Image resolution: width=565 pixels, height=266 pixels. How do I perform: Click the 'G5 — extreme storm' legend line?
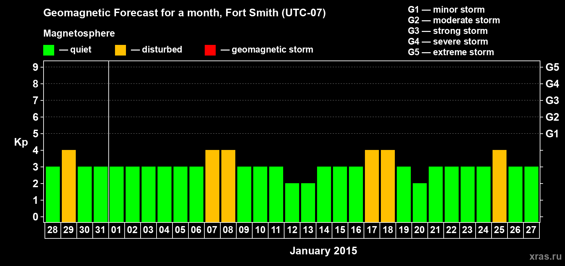pos(451,52)
